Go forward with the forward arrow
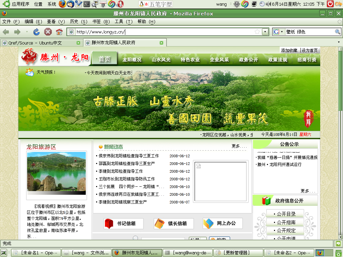 point(17,32)
